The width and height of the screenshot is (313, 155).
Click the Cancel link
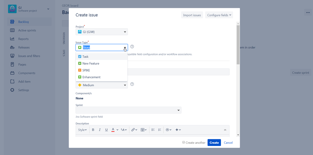click(228, 142)
